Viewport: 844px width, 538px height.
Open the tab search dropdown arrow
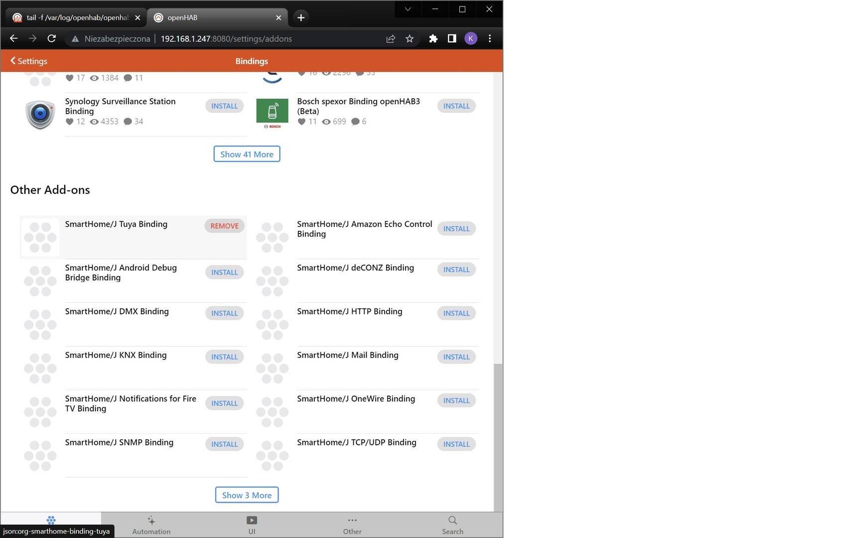pyautogui.click(x=408, y=9)
